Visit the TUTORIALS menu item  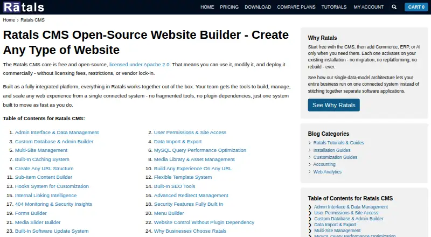(334, 7)
